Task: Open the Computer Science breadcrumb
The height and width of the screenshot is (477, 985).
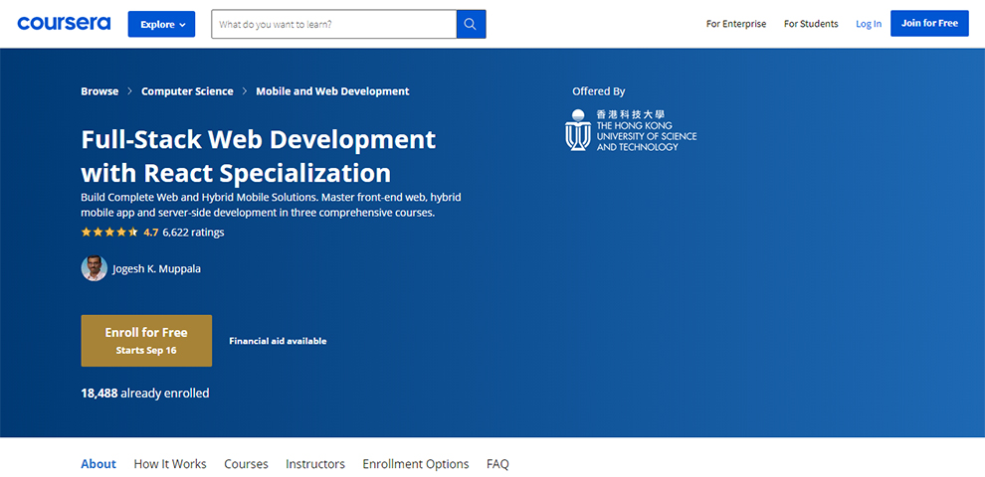Action: tap(187, 91)
